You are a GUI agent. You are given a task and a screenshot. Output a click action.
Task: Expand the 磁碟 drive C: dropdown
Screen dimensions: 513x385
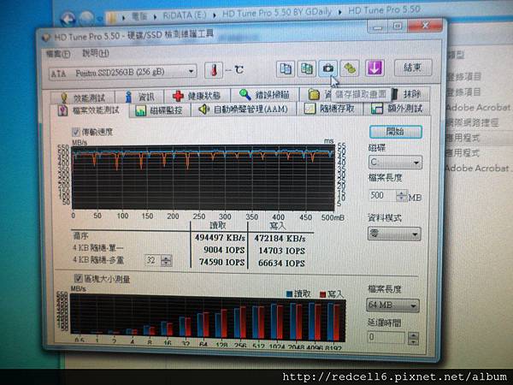395,163
